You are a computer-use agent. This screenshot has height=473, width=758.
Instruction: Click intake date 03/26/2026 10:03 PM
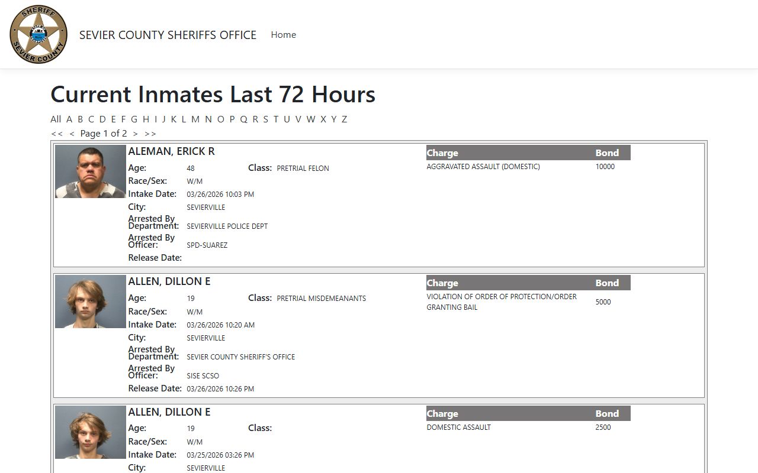[220, 195]
